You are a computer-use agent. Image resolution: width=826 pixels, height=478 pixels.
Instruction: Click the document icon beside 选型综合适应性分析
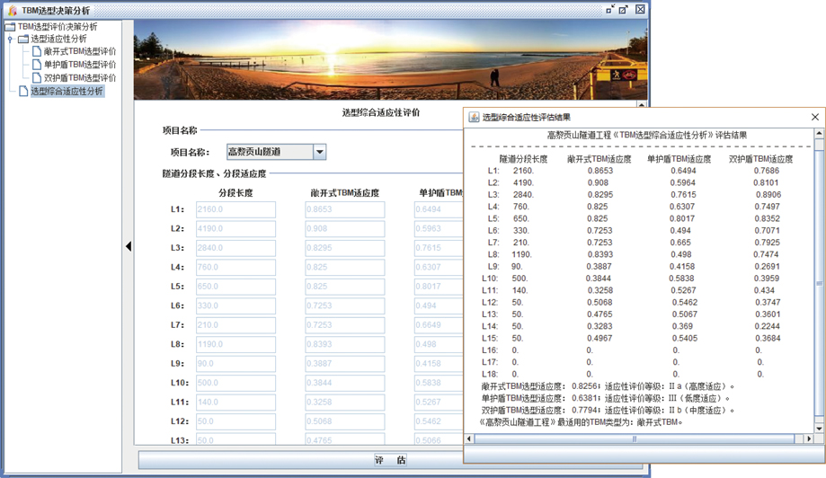23,91
